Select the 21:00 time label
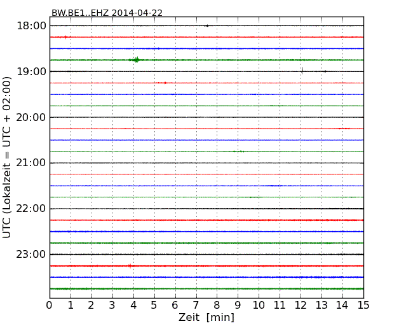 click(x=31, y=163)
